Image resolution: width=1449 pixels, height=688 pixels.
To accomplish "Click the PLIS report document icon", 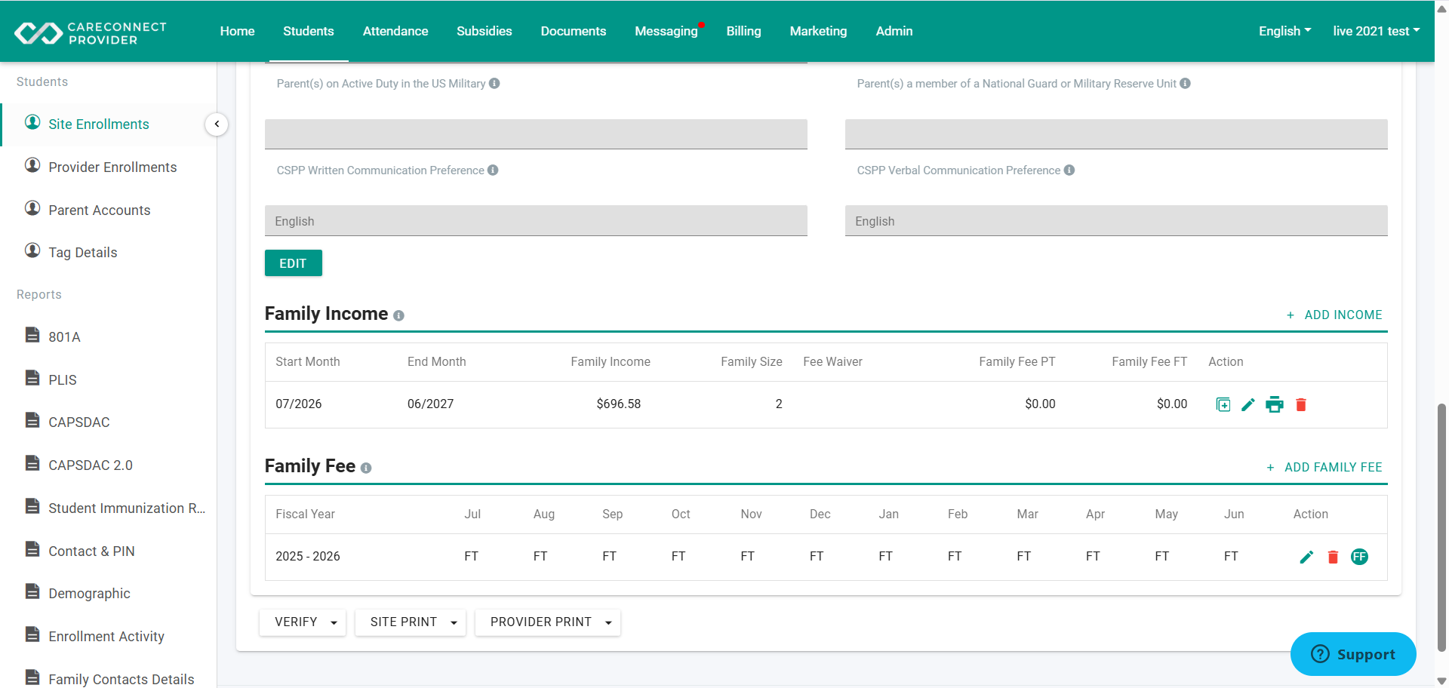I will pos(32,378).
